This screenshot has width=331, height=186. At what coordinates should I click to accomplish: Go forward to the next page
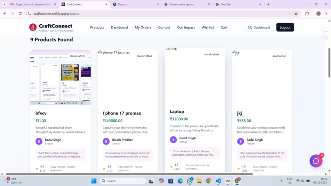[12, 14]
